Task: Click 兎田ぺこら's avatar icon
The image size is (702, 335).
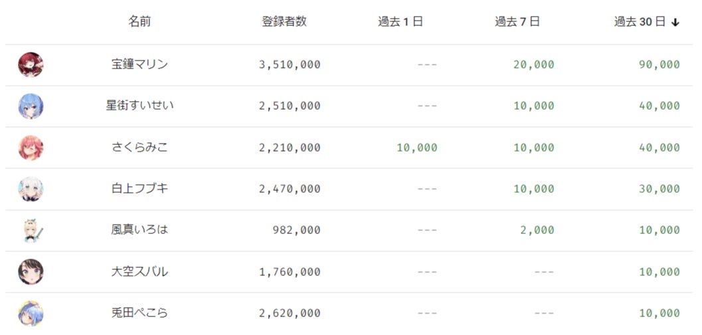Action: pyautogui.click(x=31, y=313)
